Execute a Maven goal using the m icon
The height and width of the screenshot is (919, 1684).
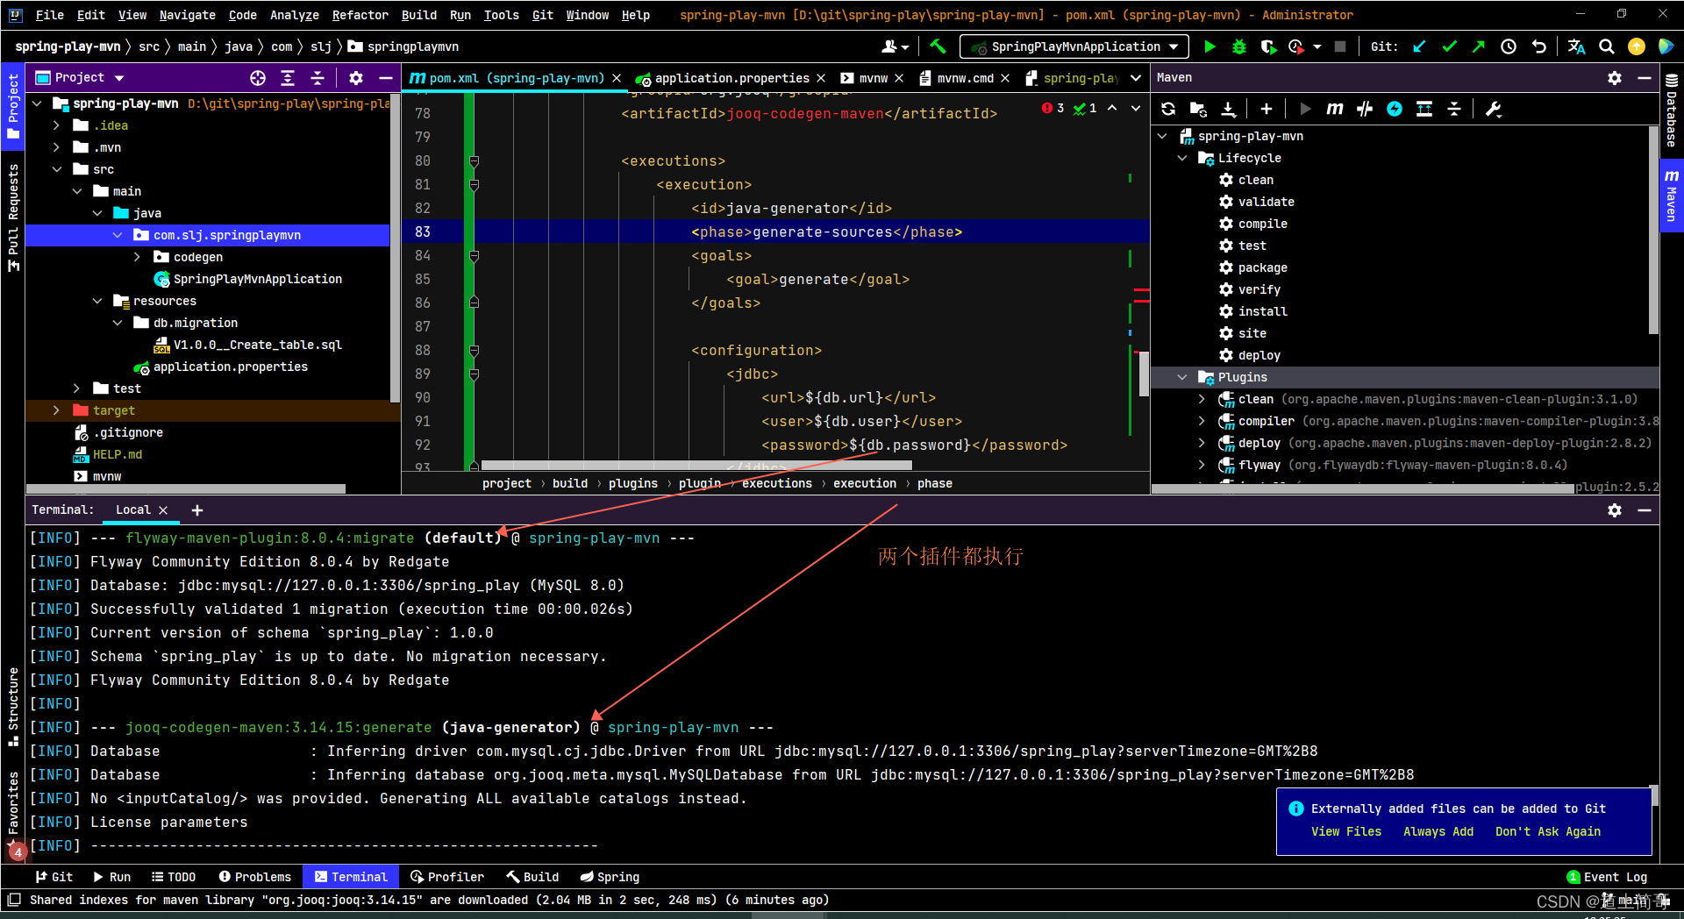pyautogui.click(x=1334, y=109)
